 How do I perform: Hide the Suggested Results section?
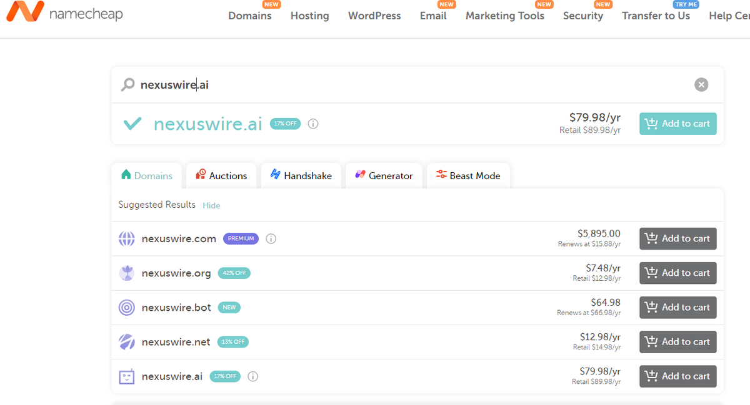[211, 205]
